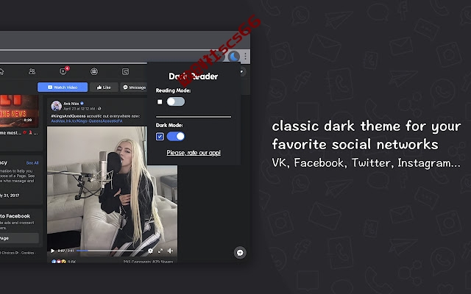Screen dimensions: 471x294
Task: Disable the Dark Mode toggle switch
Action: click(176, 137)
